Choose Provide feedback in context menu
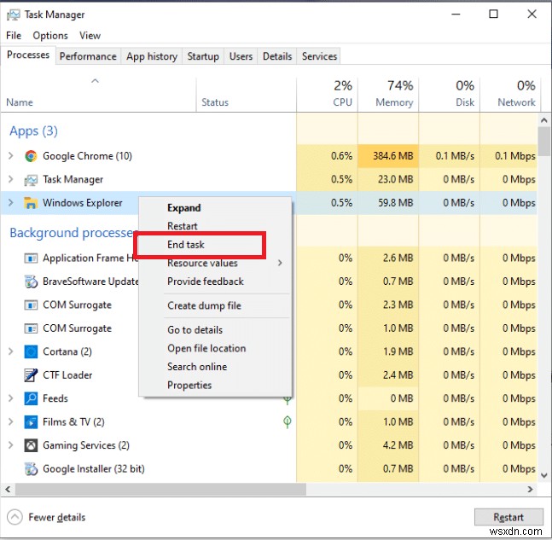 coord(215,282)
